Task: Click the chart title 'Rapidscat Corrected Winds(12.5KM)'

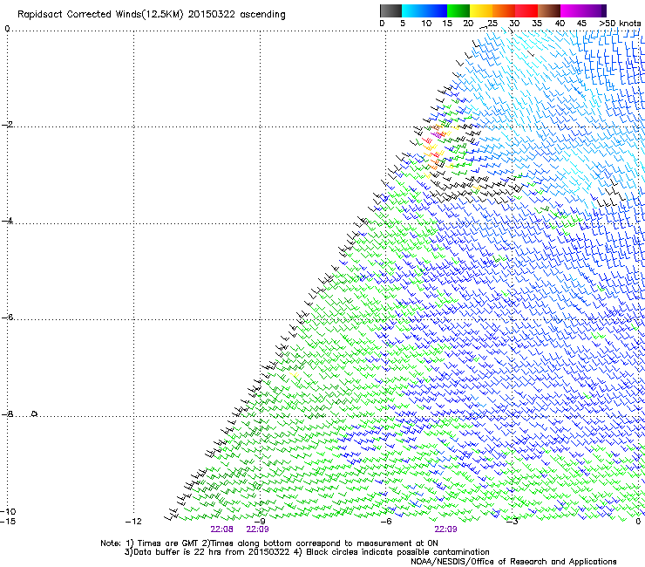Action: [x=100, y=15]
